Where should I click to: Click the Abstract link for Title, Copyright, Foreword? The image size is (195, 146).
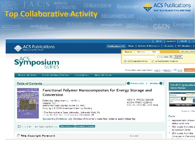click(134, 136)
